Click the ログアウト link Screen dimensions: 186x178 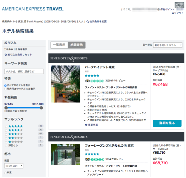[x=178, y=13]
